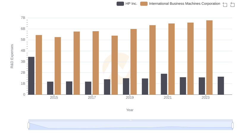Click the HP Inc. bar for 2021
Viewport: 238px width, 137px height.
[x=164, y=84]
